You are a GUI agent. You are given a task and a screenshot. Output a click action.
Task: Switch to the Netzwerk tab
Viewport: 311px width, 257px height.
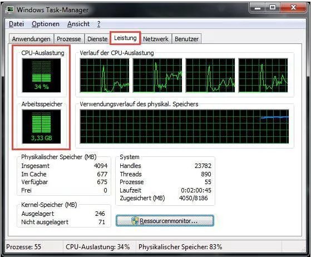pyautogui.click(x=156, y=39)
